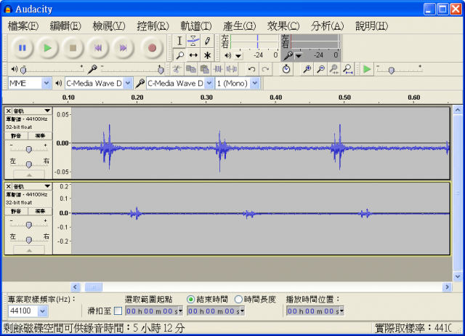Click the 播放時間位置 time field
Image resolution: width=465 pixels, height=336 pixels.
tap(315, 311)
